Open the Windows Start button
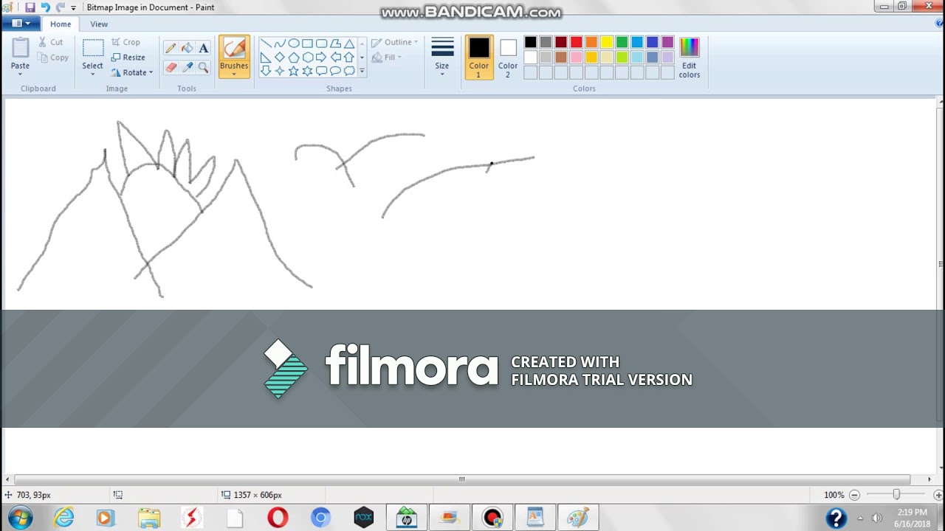The image size is (945, 531). tap(20, 518)
